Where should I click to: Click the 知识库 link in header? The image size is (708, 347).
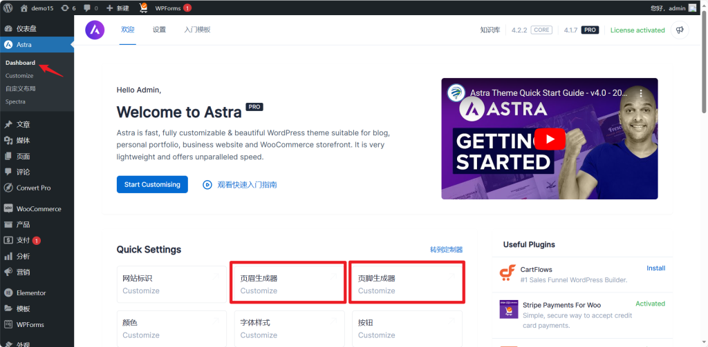coord(490,30)
